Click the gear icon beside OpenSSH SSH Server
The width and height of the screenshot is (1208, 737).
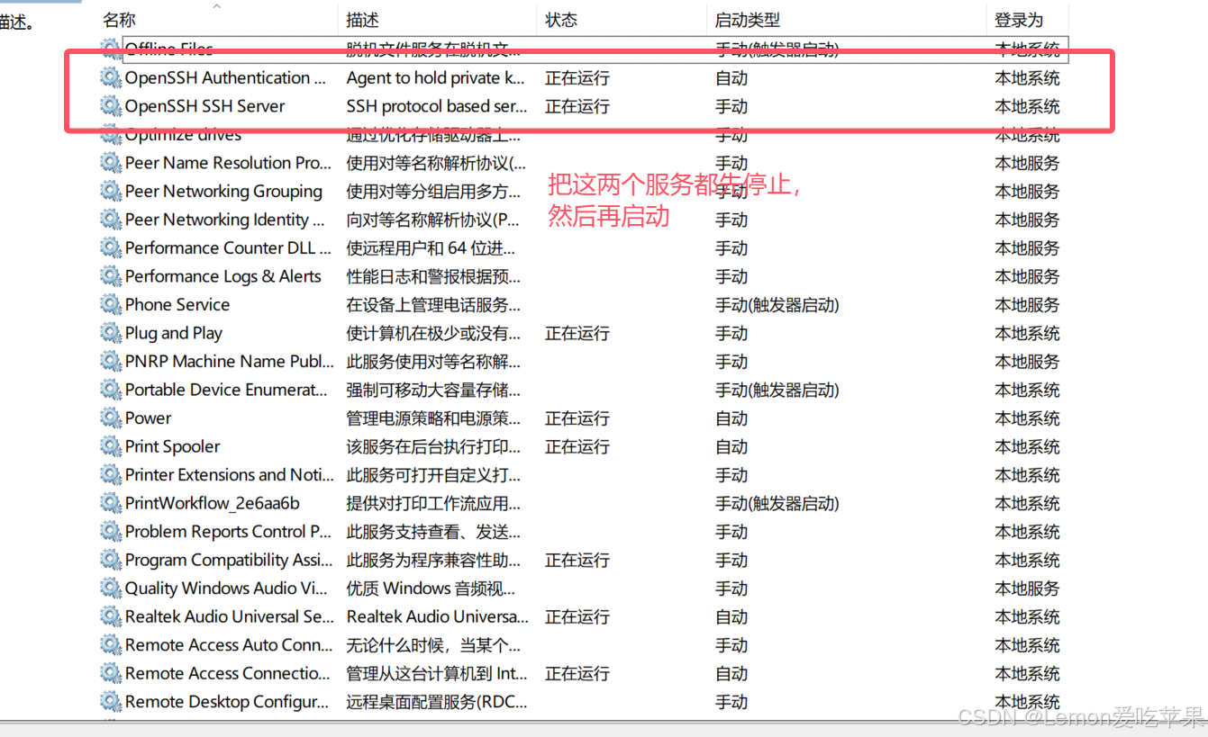tap(111, 106)
